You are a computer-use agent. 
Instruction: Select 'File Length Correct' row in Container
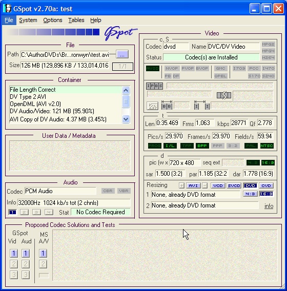pos(65,90)
